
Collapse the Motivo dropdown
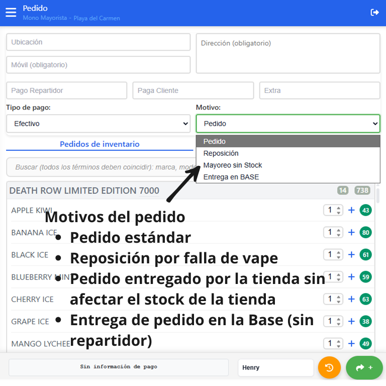pyautogui.click(x=288, y=124)
